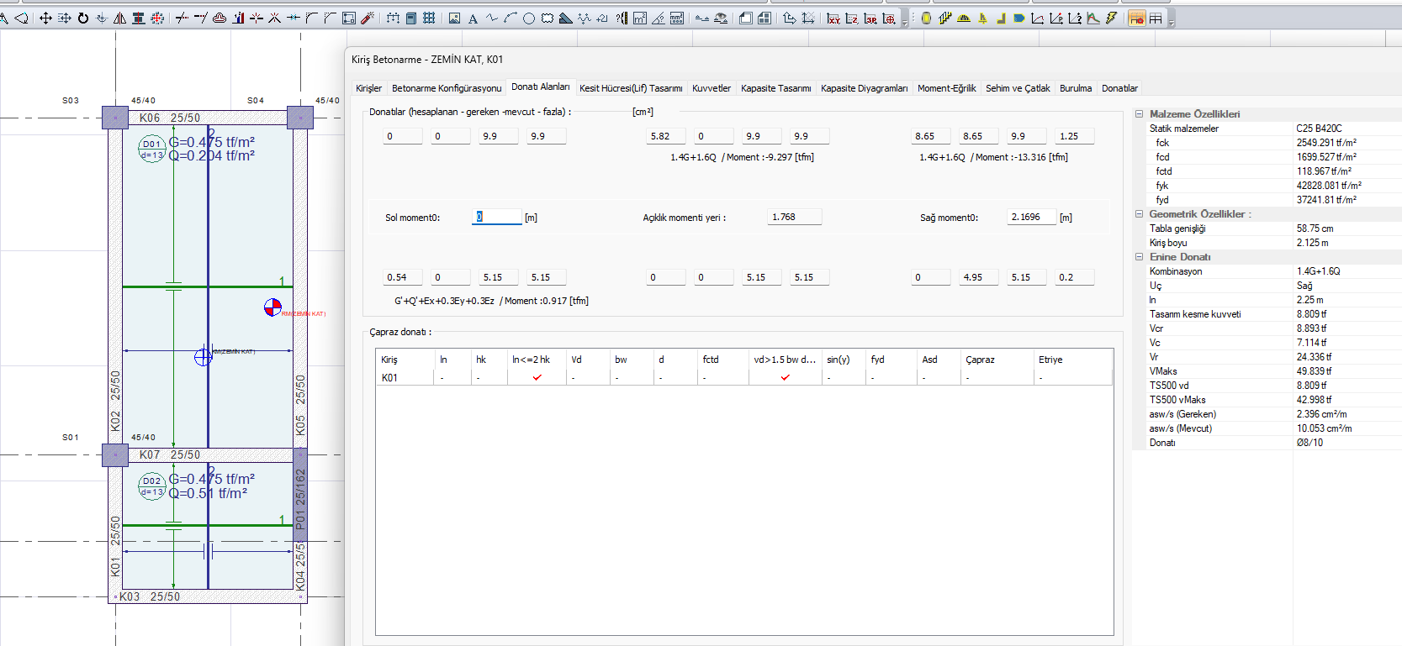The image size is (1402, 646).
Task: Click the yellow lightning bolt analysis icon
Action: point(1111,18)
